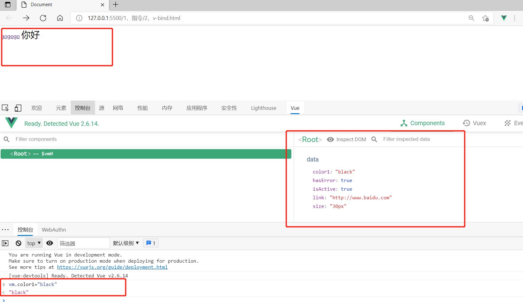Close the Document tab
523x302 pixels.
pyautogui.click(x=102, y=5)
